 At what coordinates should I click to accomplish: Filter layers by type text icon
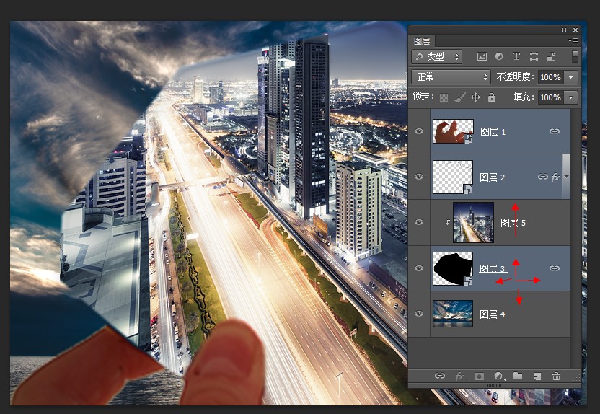coord(516,57)
